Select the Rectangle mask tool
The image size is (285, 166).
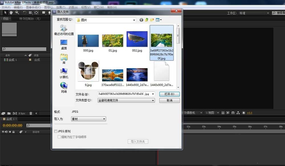pos(44,13)
